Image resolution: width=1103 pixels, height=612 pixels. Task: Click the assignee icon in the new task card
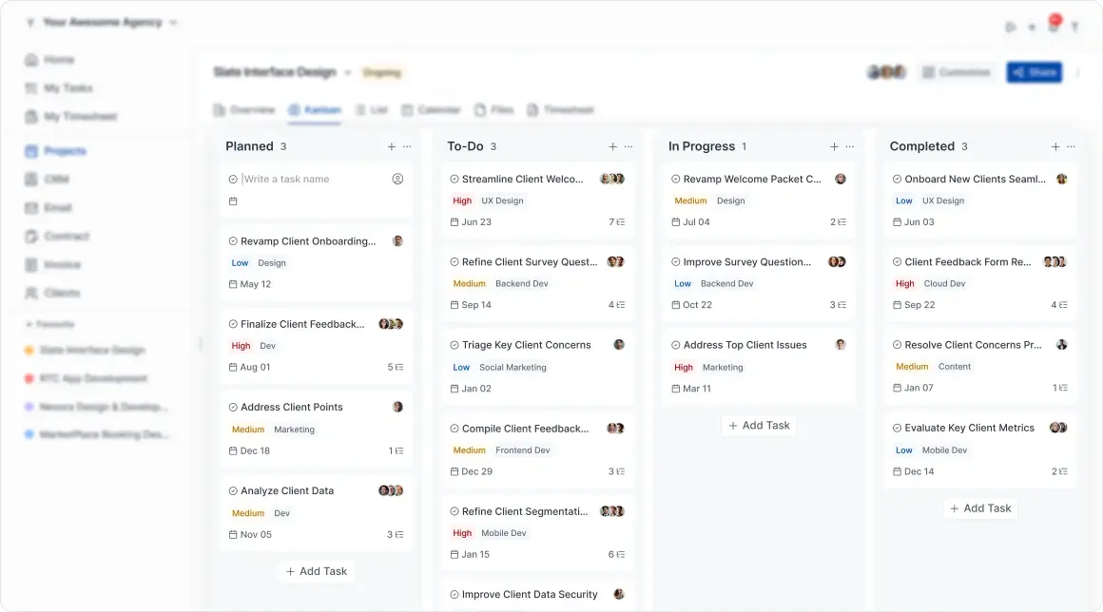[x=397, y=180]
